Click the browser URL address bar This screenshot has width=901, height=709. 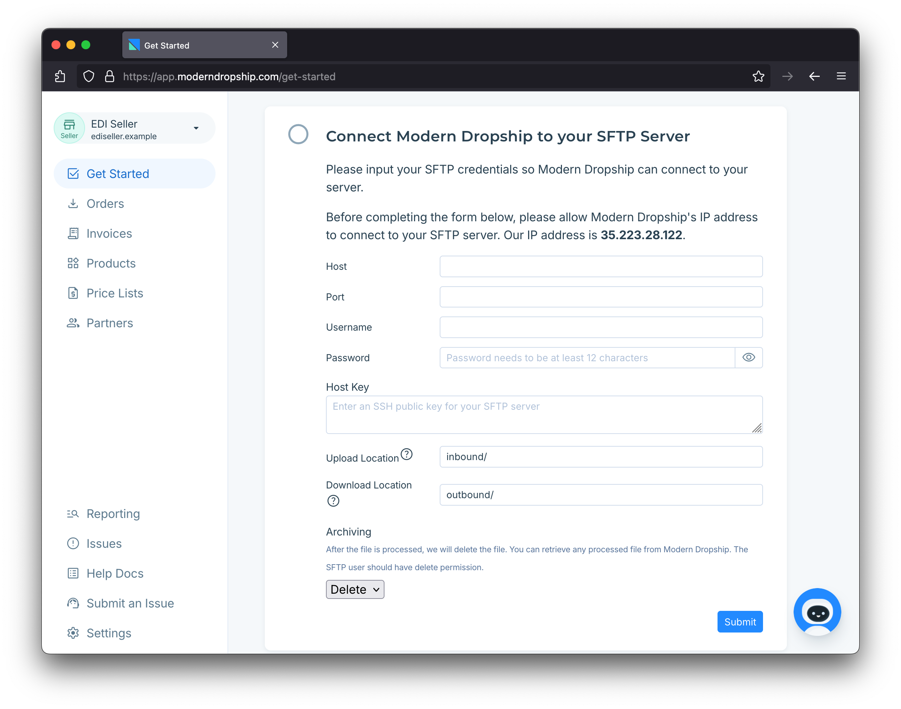[423, 76]
